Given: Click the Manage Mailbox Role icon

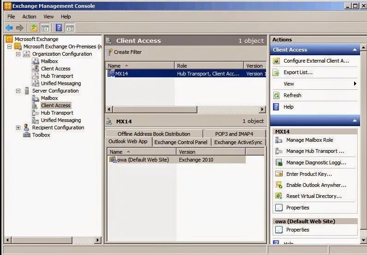Looking at the screenshot, I should [279, 140].
